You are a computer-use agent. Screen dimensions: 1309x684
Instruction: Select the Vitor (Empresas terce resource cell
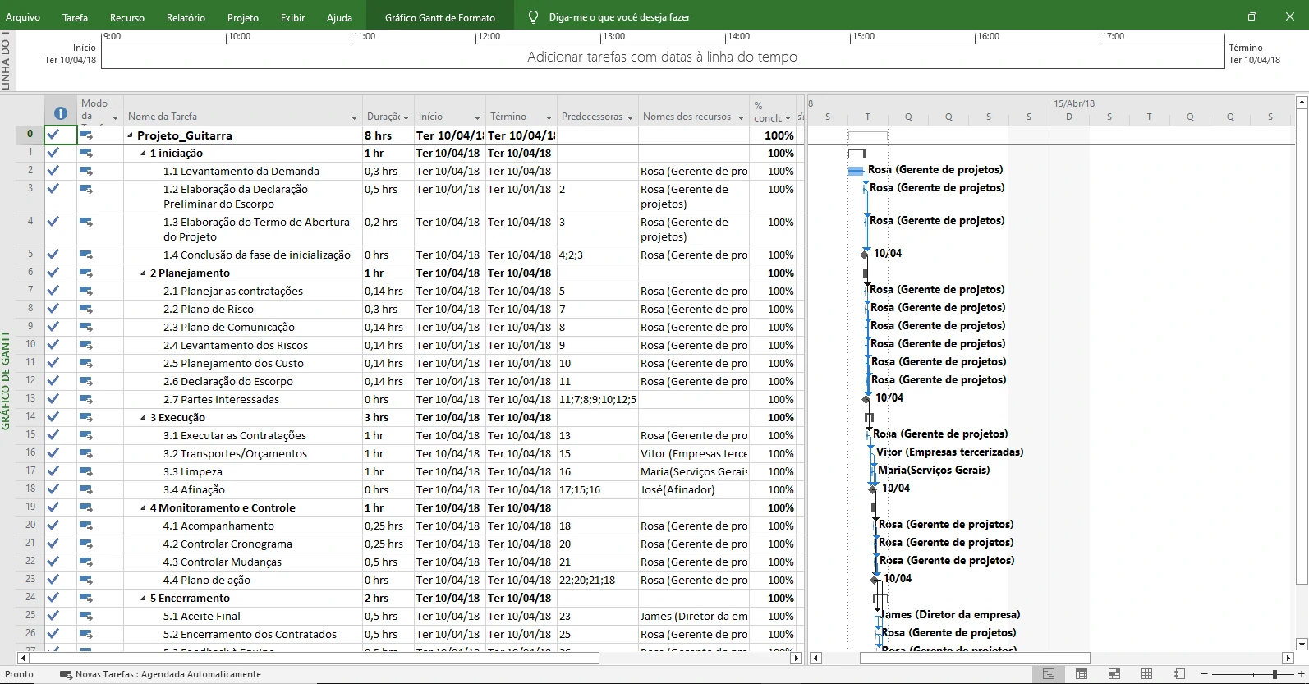(694, 453)
